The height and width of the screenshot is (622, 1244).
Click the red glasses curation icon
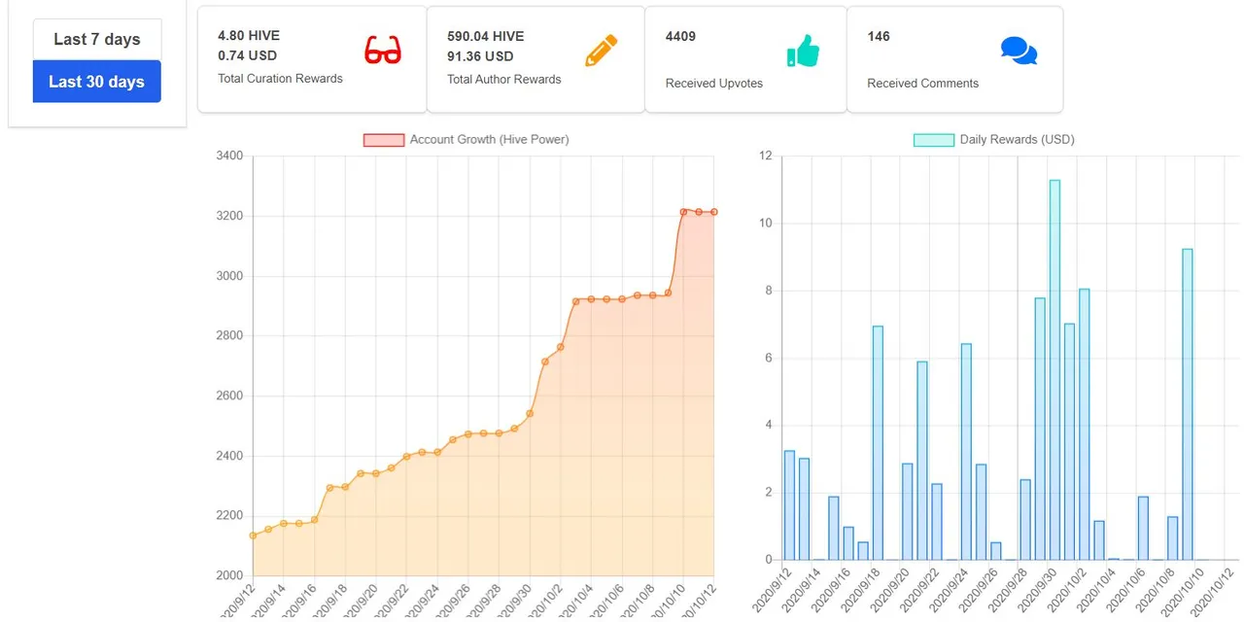[383, 51]
